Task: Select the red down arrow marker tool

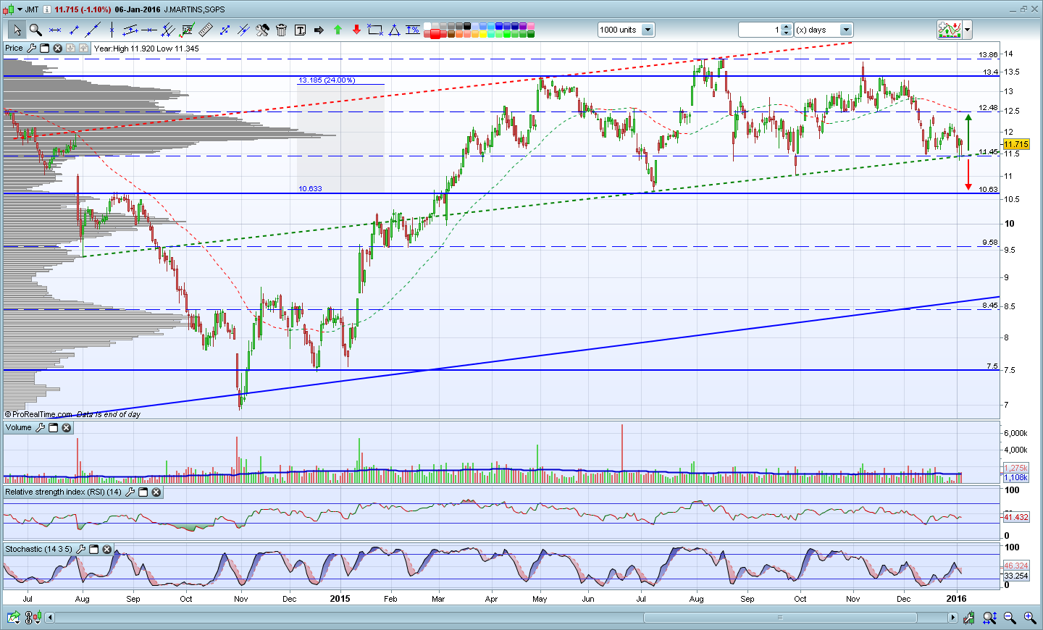Action: pyautogui.click(x=356, y=30)
